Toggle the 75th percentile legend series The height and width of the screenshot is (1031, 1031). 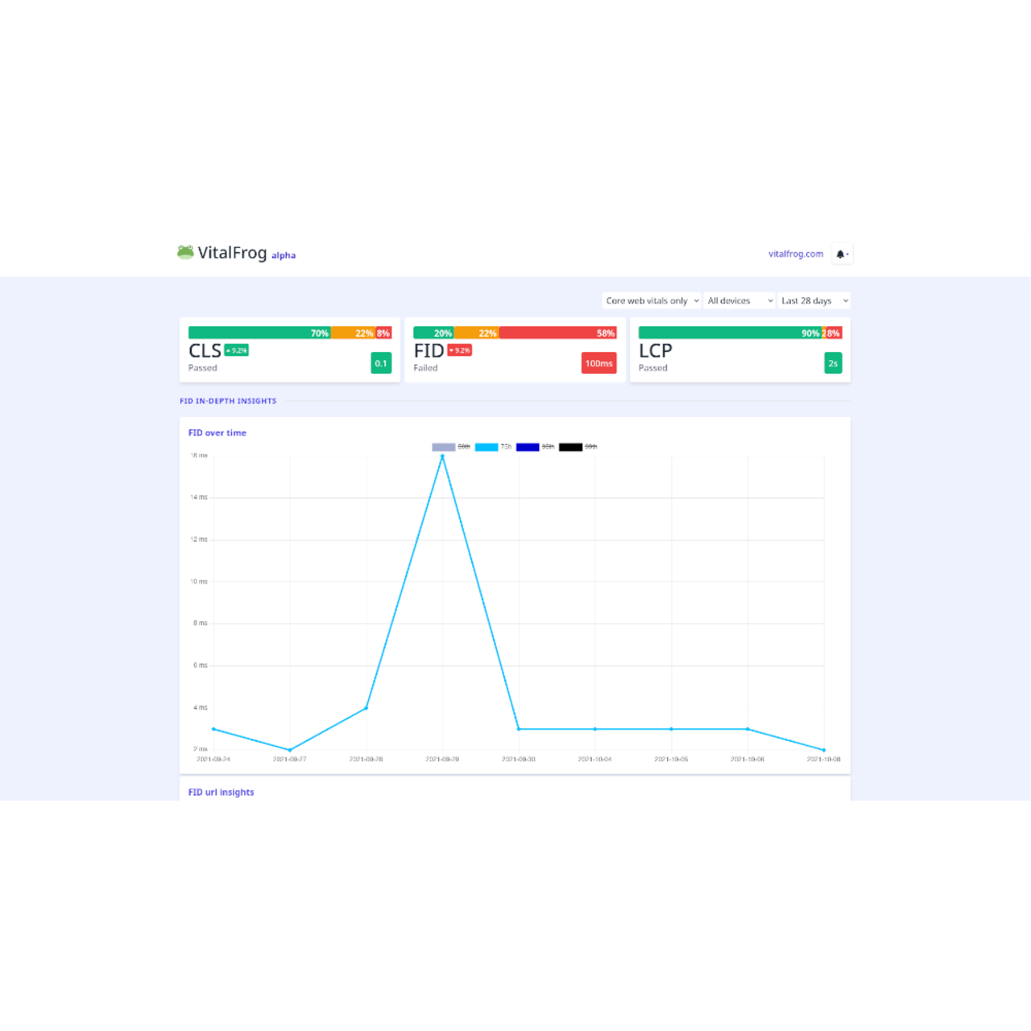[493, 447]
